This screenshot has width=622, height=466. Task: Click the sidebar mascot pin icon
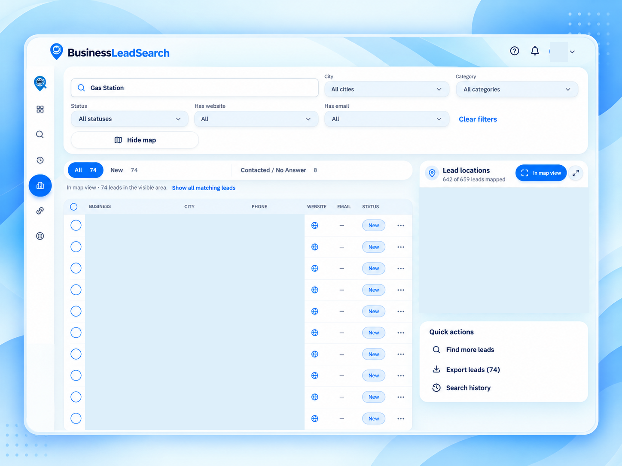40,83
